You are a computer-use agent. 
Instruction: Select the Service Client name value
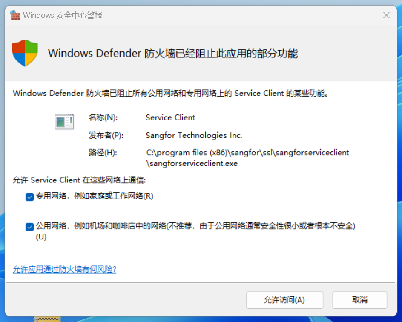[x=170, y=117]
